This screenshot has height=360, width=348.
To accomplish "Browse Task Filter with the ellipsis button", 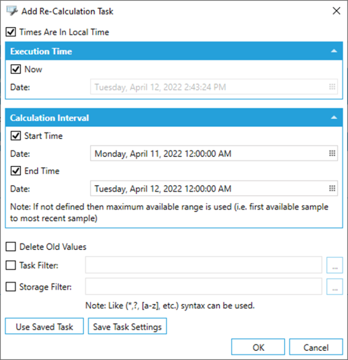I will pos(334,265).
